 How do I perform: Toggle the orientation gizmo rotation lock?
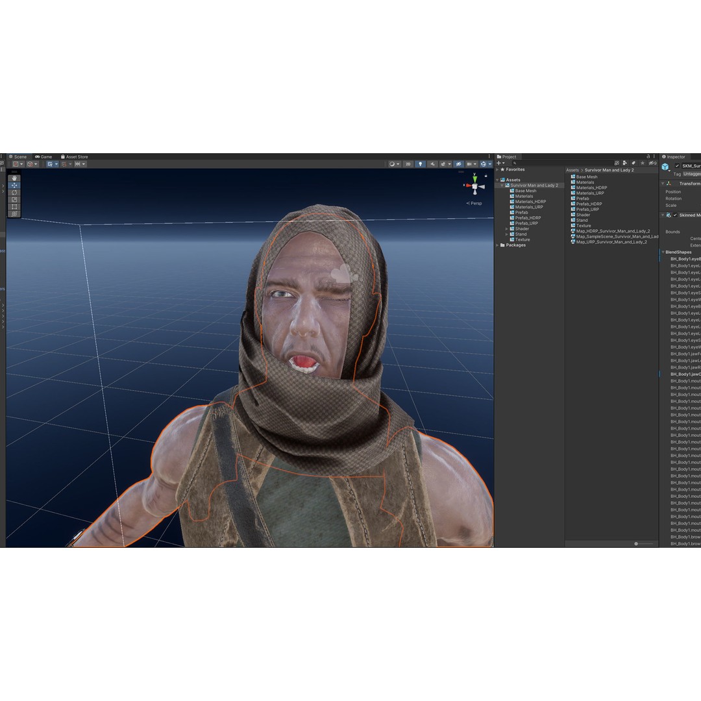[x=486, y=176]
